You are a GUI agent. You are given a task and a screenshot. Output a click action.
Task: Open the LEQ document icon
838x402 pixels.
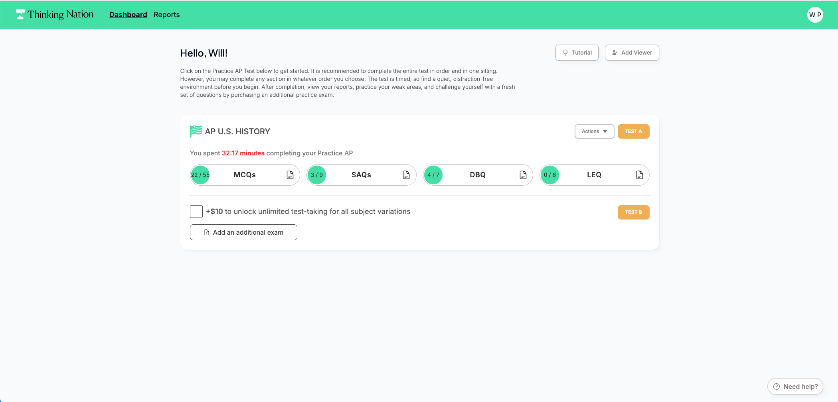click(639, 175)
